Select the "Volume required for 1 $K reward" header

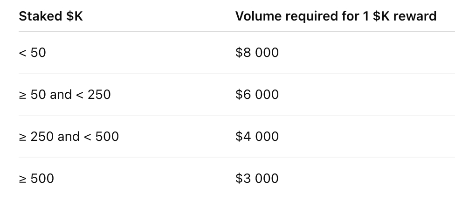[336, 16]
